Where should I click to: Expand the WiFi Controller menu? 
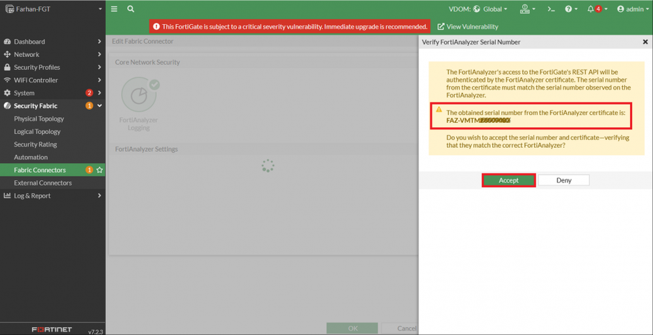(x=52, y=80)
